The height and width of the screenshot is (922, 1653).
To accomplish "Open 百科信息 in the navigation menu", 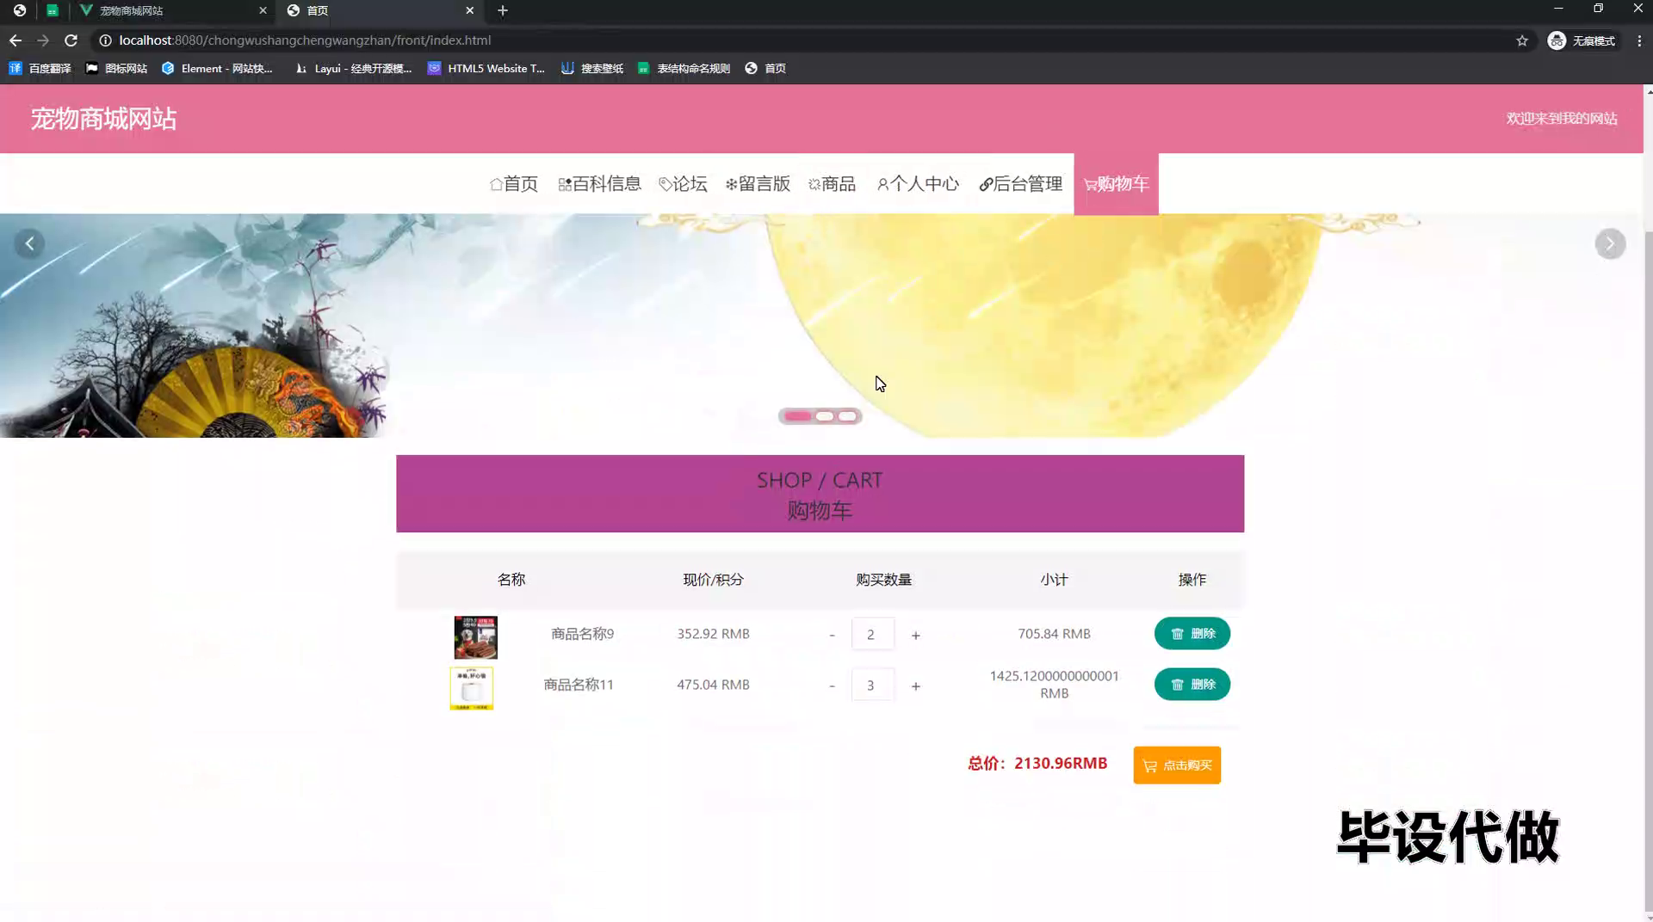I will (x=600, y=184).
